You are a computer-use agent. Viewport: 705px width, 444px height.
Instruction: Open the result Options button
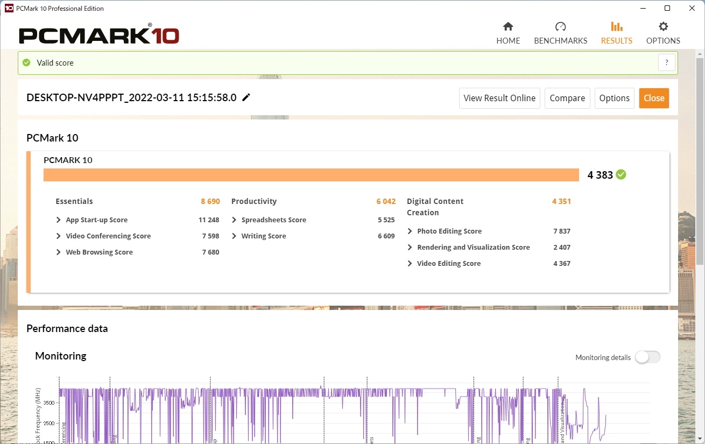615,98
